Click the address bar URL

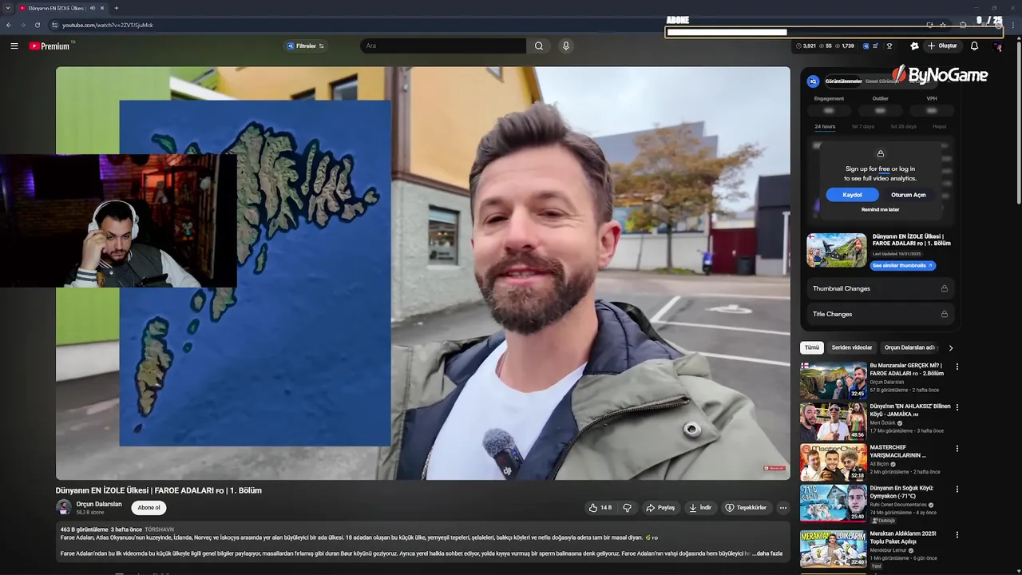[108, 25]
